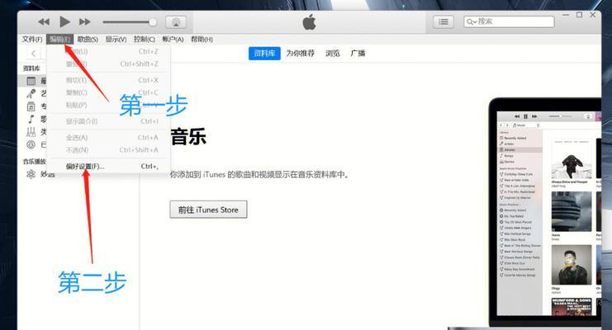
Task: Choose 全选(A) Ctrl+A in the Edit menu
Action: pos(109,137)
